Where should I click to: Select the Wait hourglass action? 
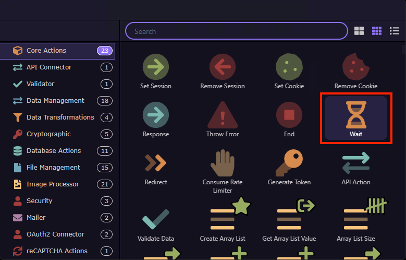(x=356, y=116)
